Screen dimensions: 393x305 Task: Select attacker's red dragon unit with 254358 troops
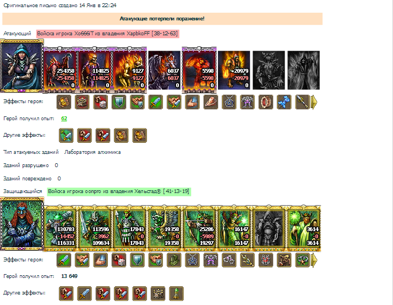60,69
